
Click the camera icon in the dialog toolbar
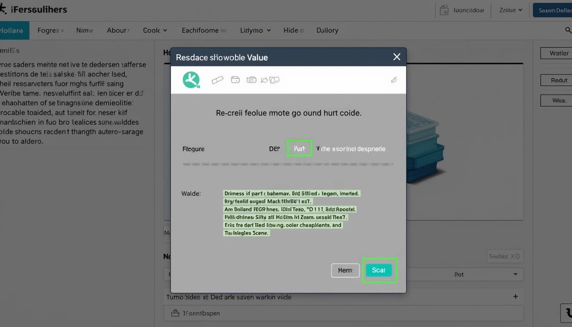(x=252, y=80)
